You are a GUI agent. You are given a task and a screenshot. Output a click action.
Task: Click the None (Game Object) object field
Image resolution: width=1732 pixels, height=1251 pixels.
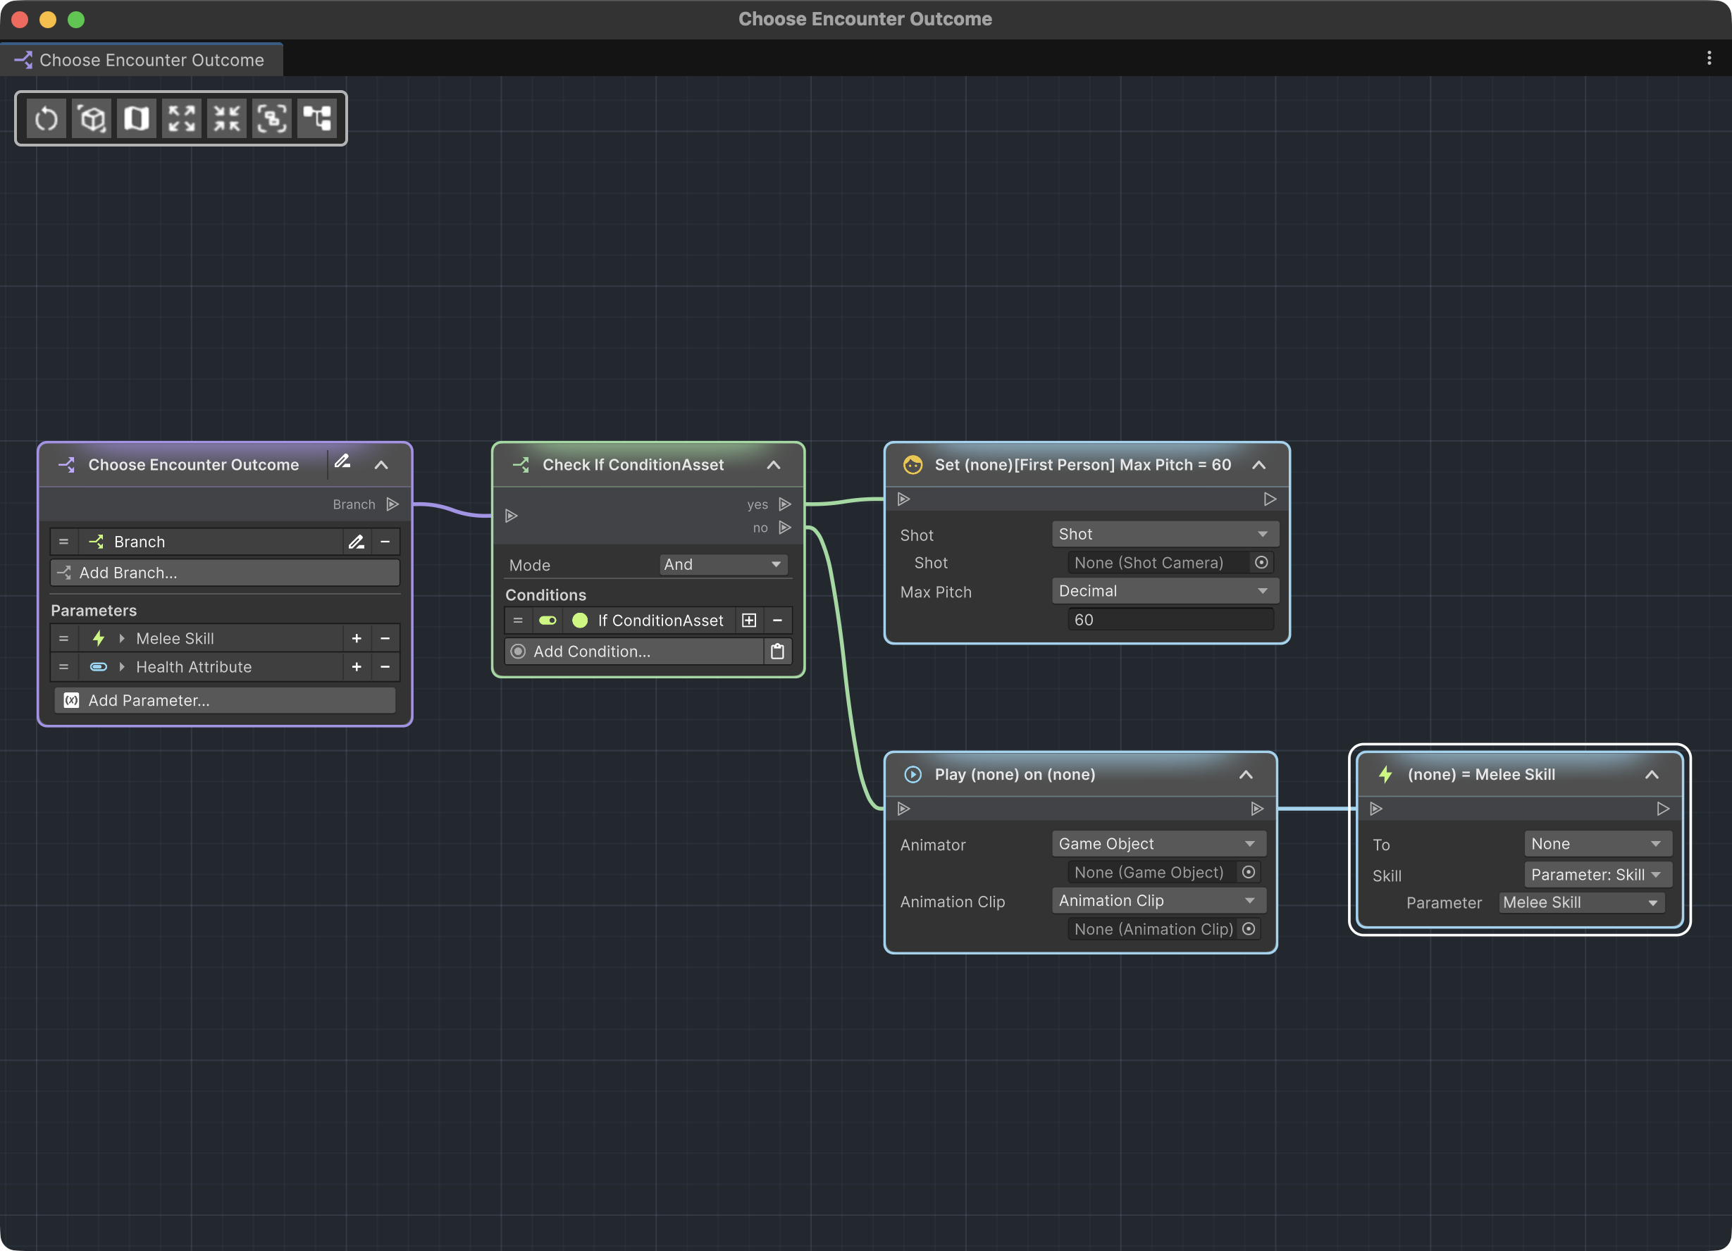[x=1164, y=873]
